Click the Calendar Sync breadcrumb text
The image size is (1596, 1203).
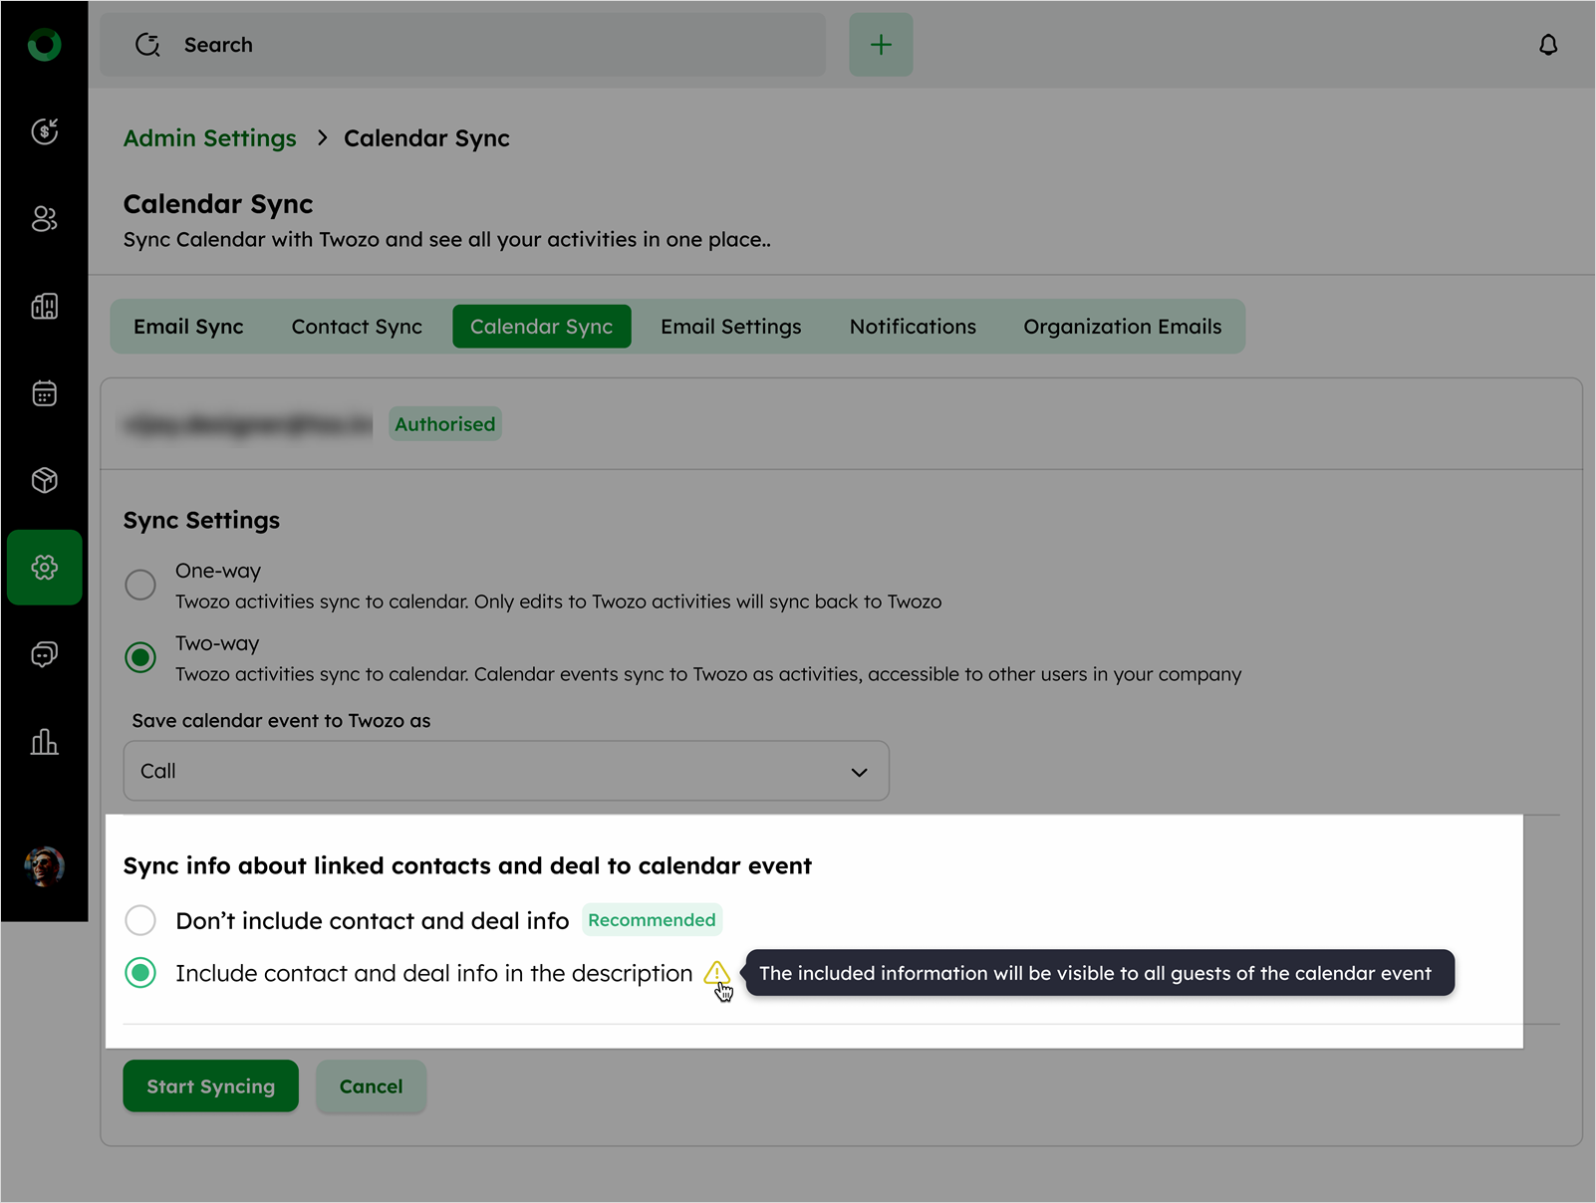pyautogui.click(x=426, y=138)
